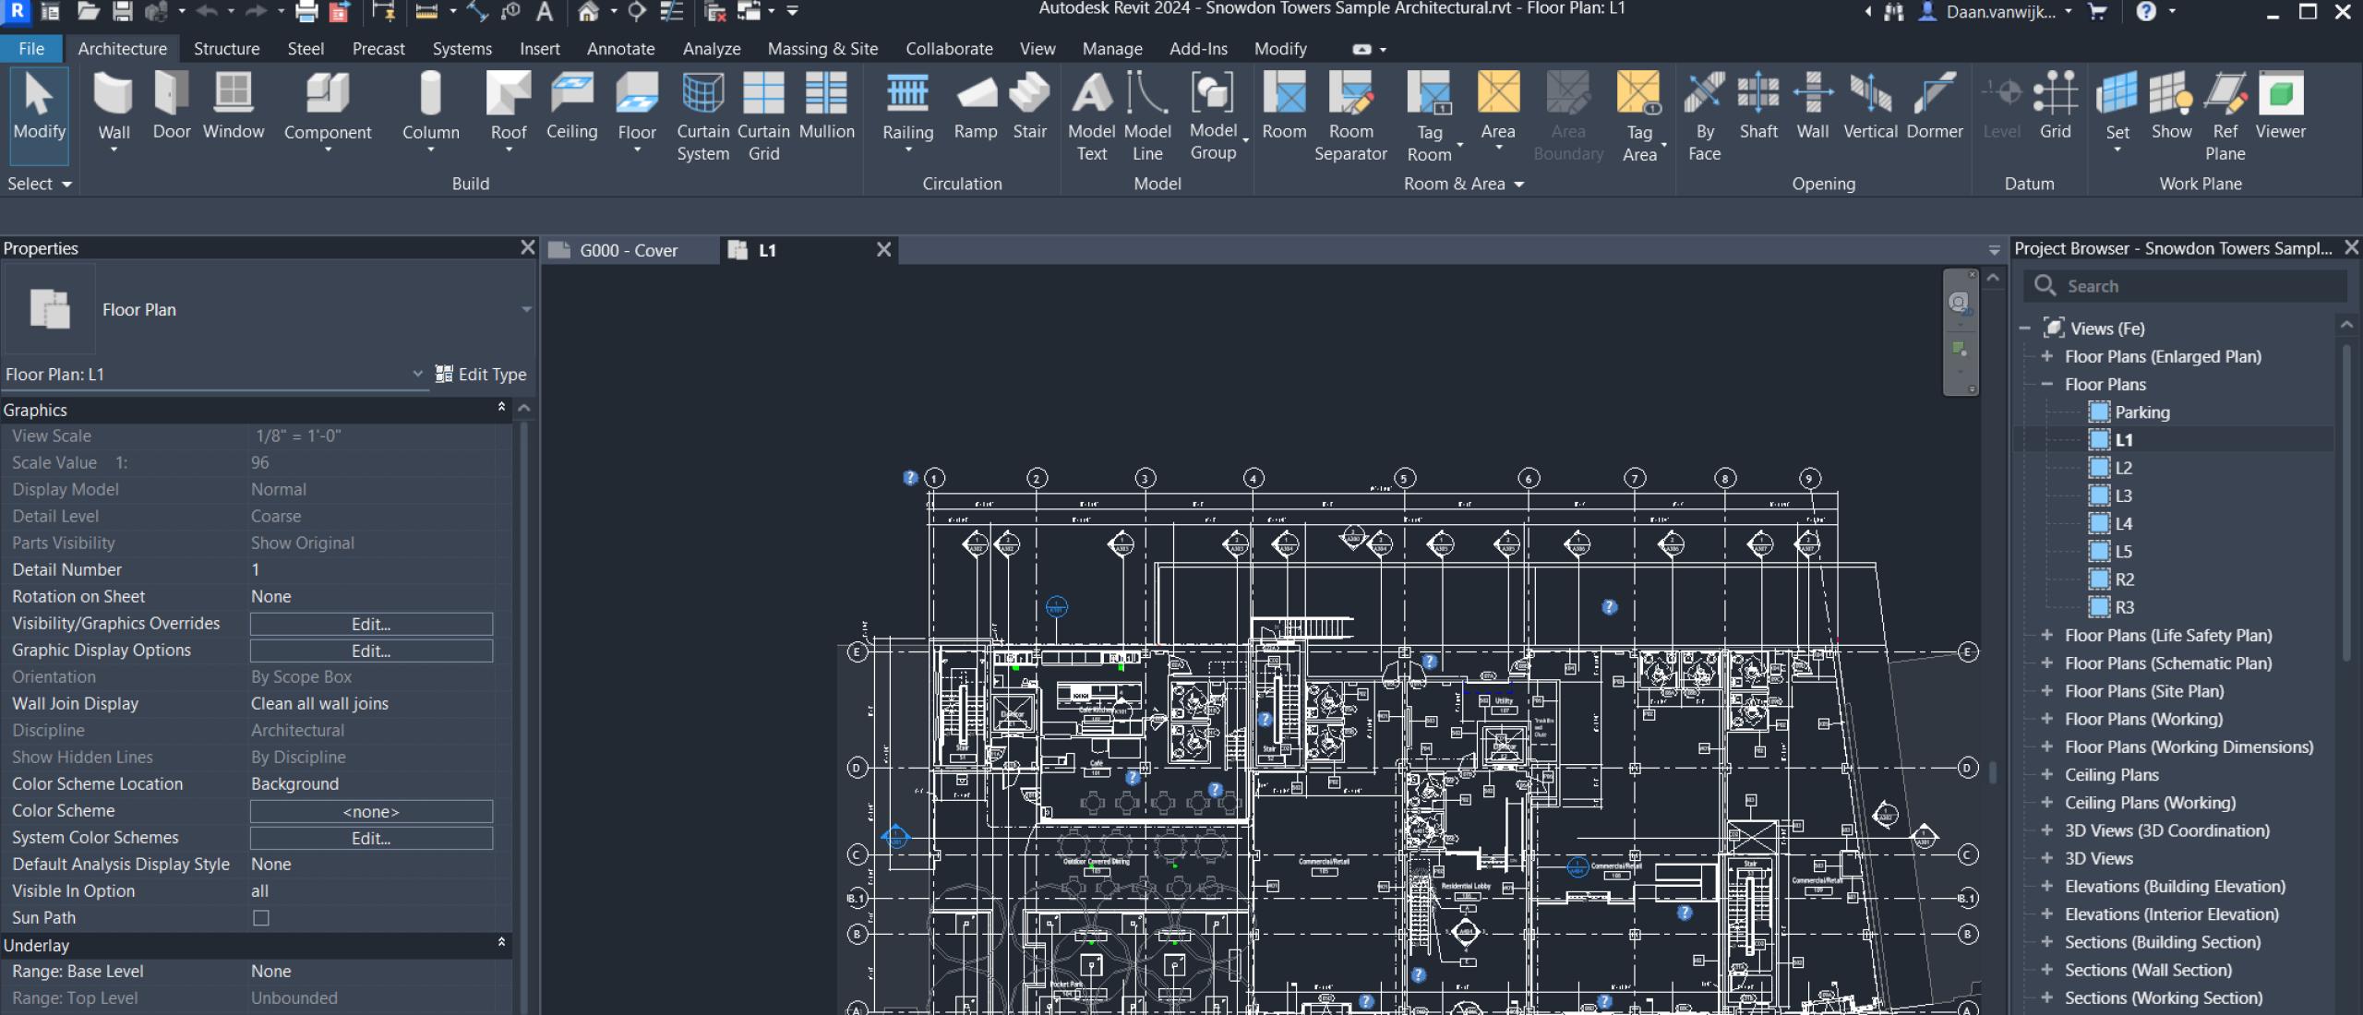Click the Model Line tool
The image size is (2363, 1015).
tap(1147, 116)
